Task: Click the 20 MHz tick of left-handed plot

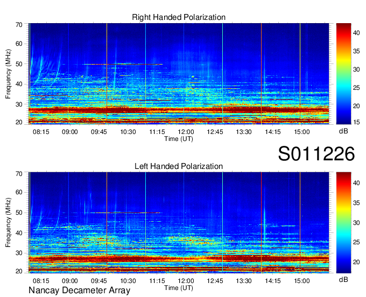Action: (x=19, y=271)
